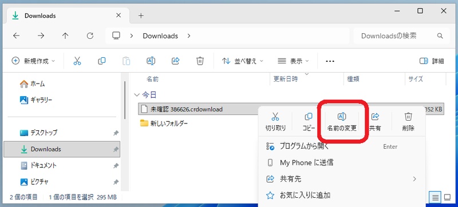458x207 pixels.
Task: Click the sidebar vertical scrollbar
Action: click(x=125, y=100)
